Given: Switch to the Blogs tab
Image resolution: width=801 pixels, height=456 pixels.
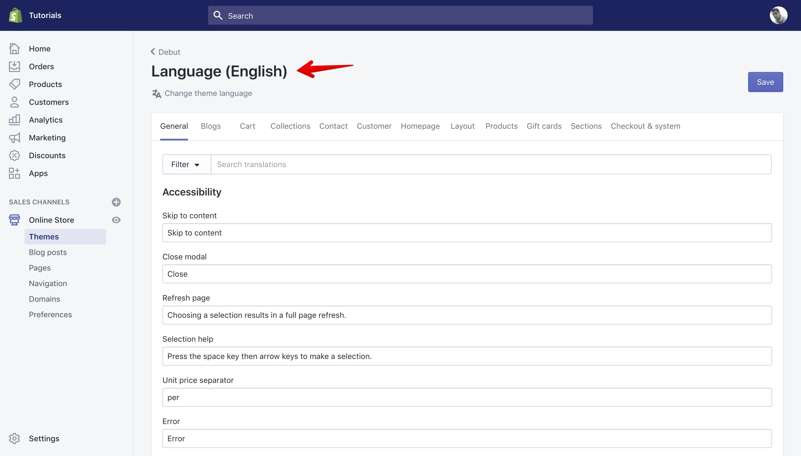Looking at the screenshot, I should pos(211,126).
